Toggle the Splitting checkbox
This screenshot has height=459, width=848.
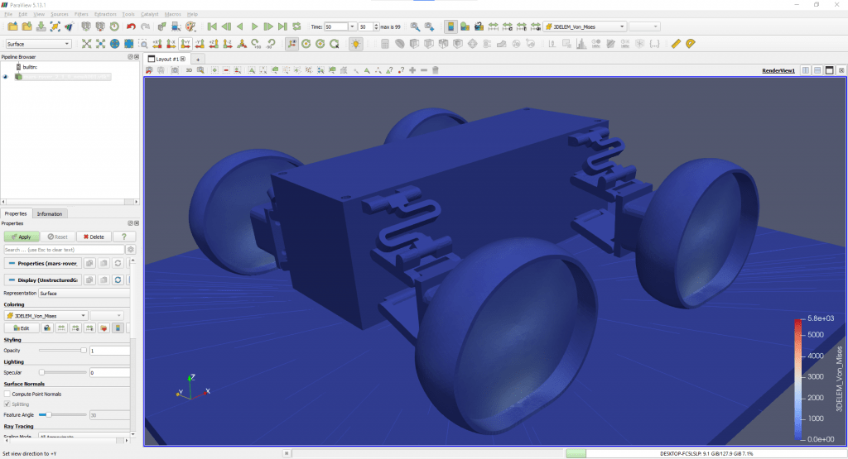[7, 404]
